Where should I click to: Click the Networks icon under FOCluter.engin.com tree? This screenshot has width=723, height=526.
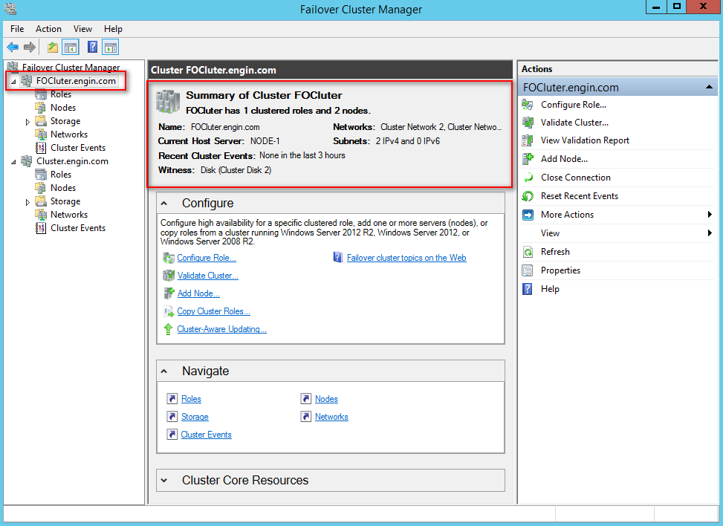pyautogui.click(x=41, y=134)
